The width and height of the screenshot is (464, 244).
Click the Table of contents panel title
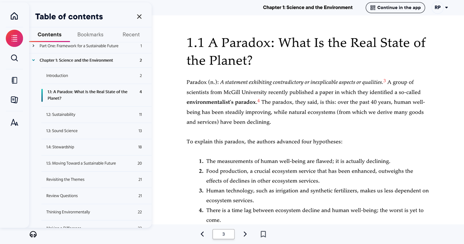tap(69, 17)
